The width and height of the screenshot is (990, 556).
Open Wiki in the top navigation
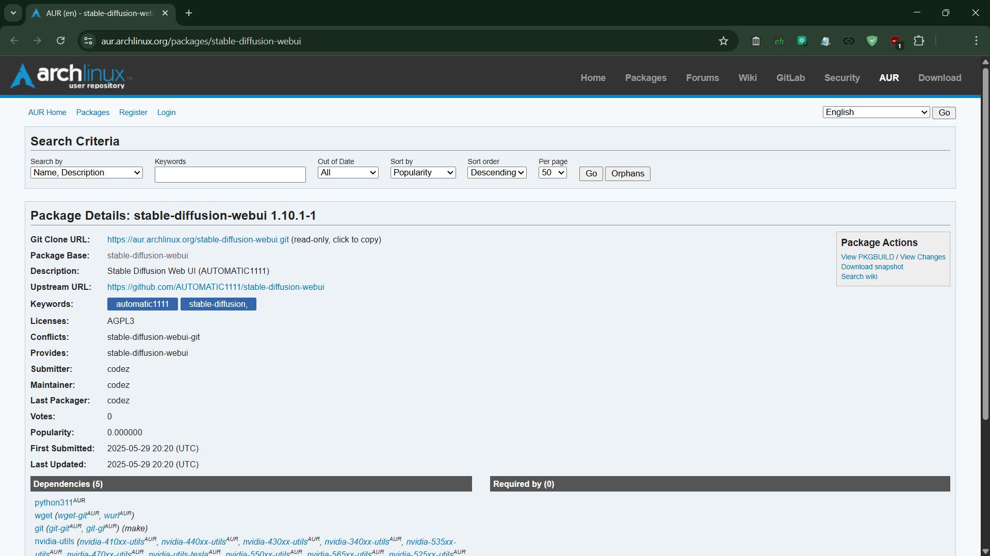coord(748,77)
